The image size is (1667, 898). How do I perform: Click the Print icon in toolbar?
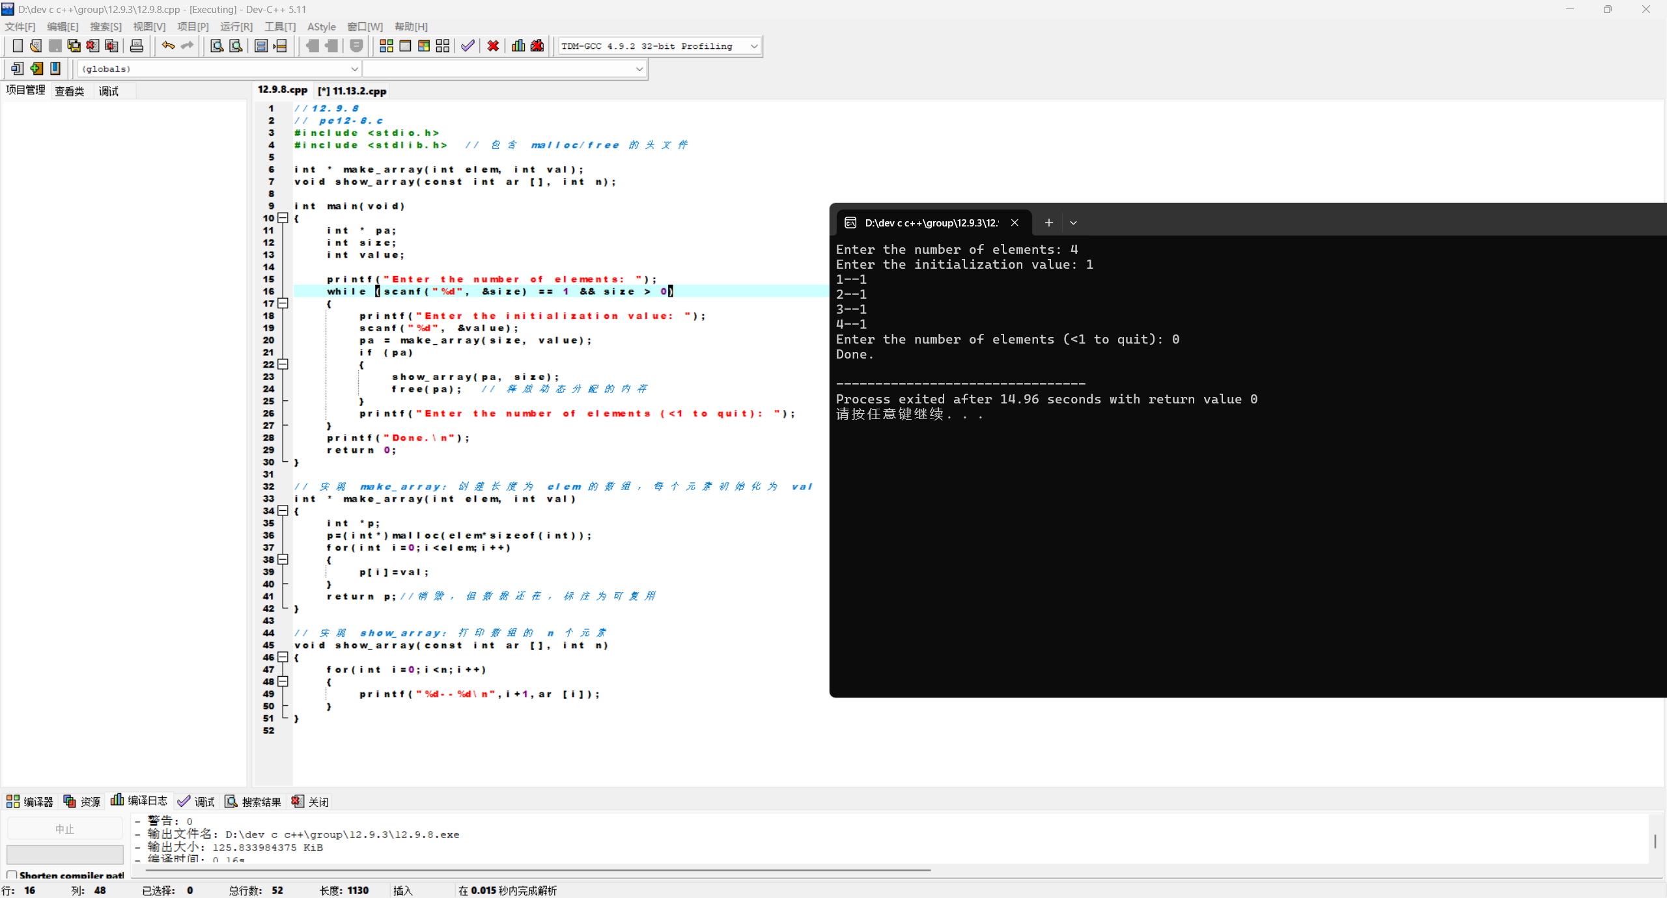coord(137,46)
